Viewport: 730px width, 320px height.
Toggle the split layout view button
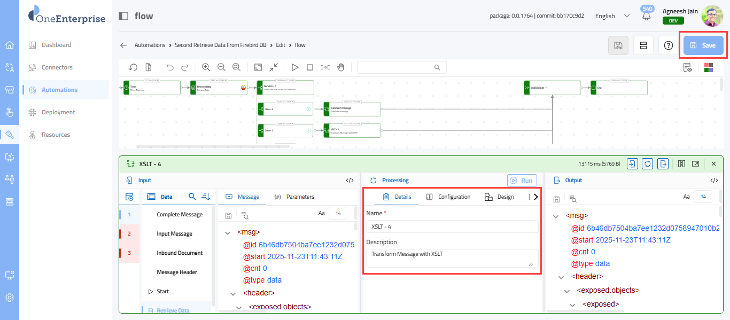pos(643,45)
